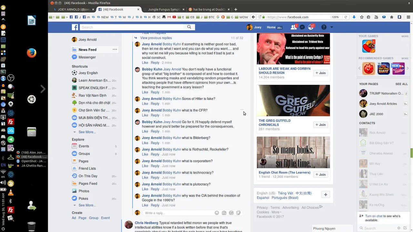This screenshot has width=413, height=232.
Task: Open Trash icon on desktop
Action: pyautogui.click(x=31, y=226)
